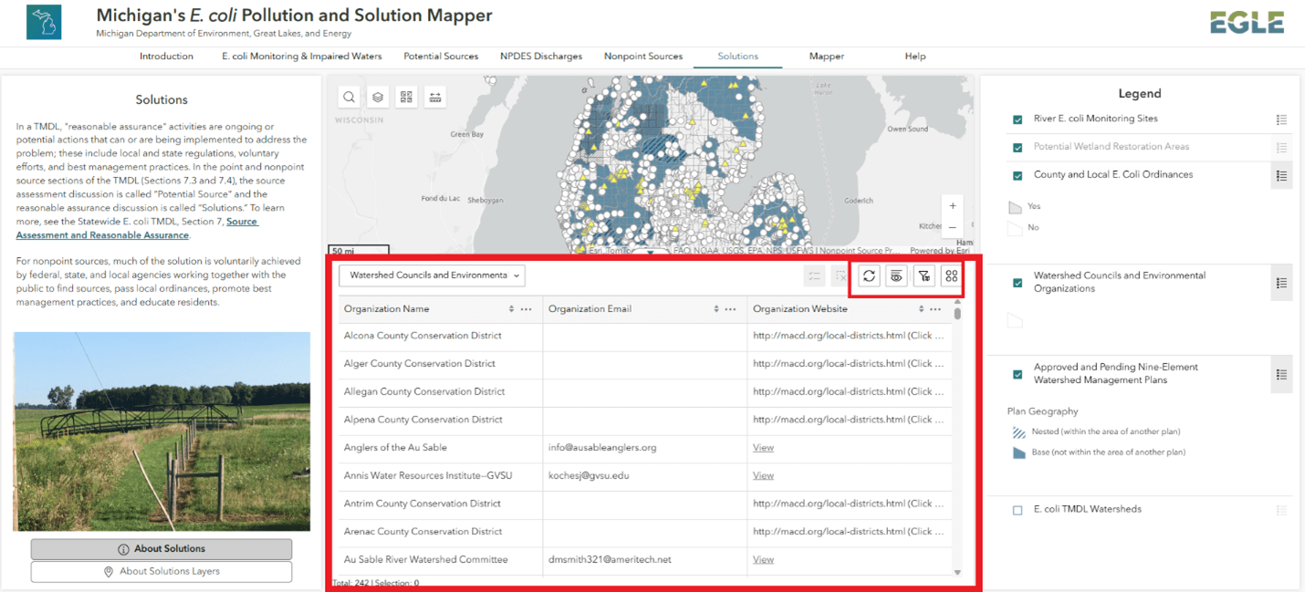Collapse legend for Nine-Element Watershed Management Plans
This screenshot has height=592, width=1305.
point(1281,374)
